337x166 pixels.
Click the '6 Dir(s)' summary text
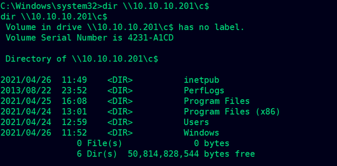tap(97, 154)
